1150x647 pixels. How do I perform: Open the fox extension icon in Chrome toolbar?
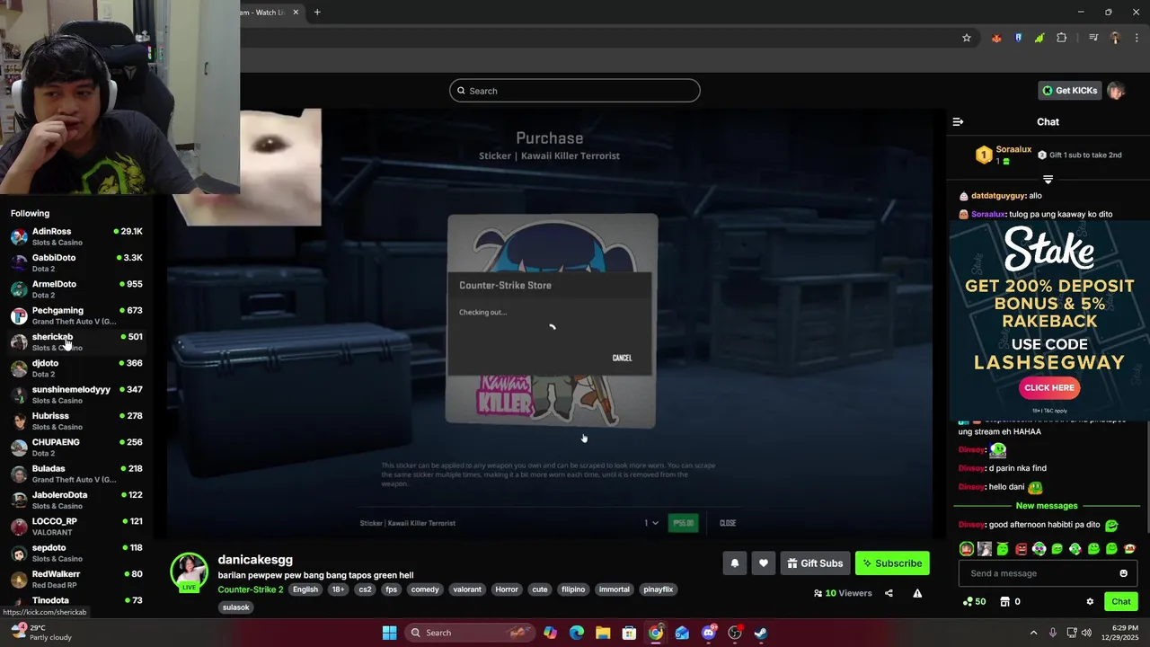coord(996,38)
